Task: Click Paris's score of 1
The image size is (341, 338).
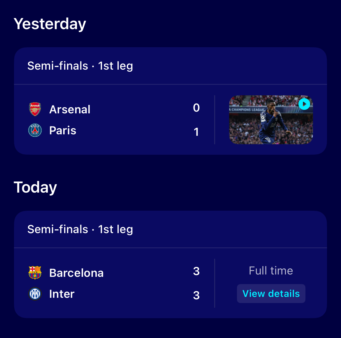Action: tap(196, 132)
